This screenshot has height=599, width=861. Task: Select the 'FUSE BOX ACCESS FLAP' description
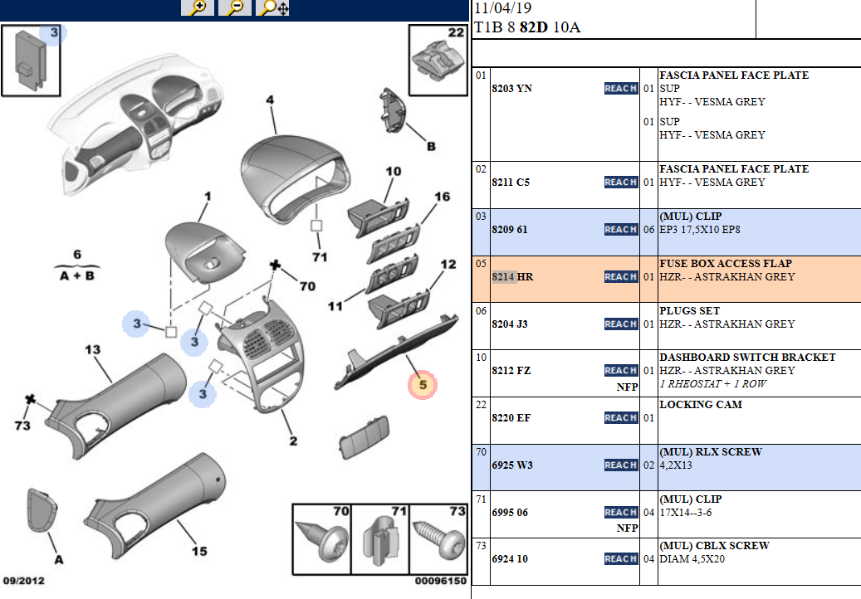click(726, 263)
